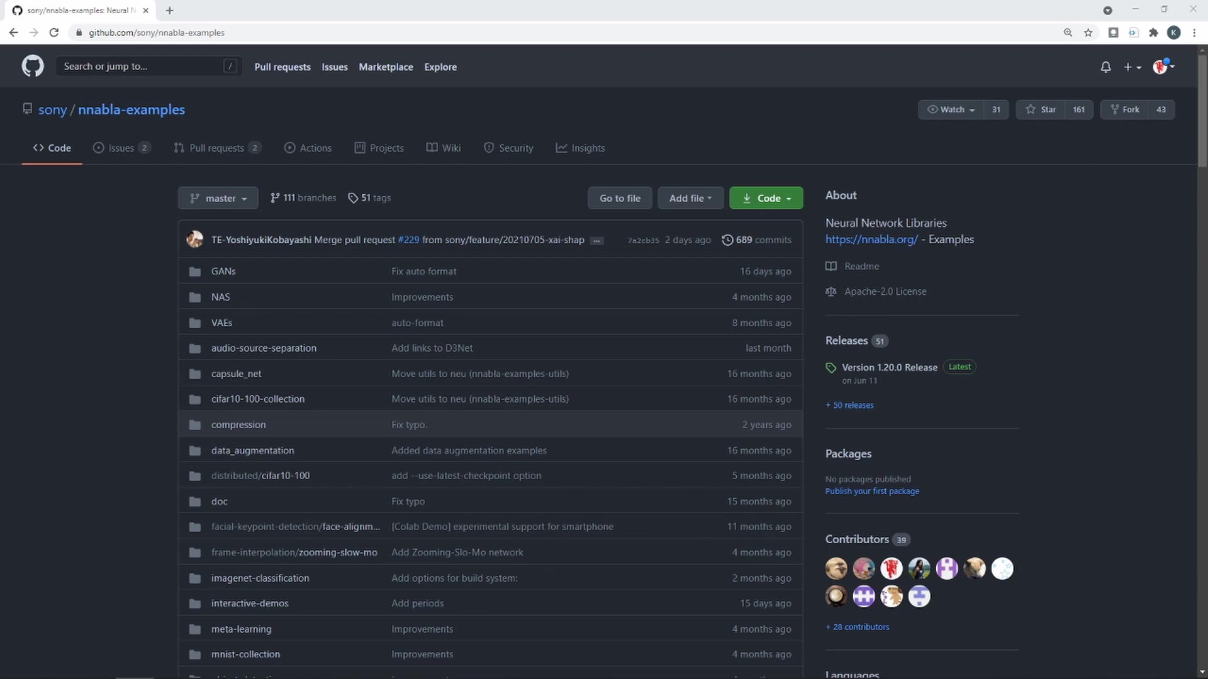This screenshot has width=1208, height=679.
Task: Click the commit history clock icon
Action: point(727,240)
